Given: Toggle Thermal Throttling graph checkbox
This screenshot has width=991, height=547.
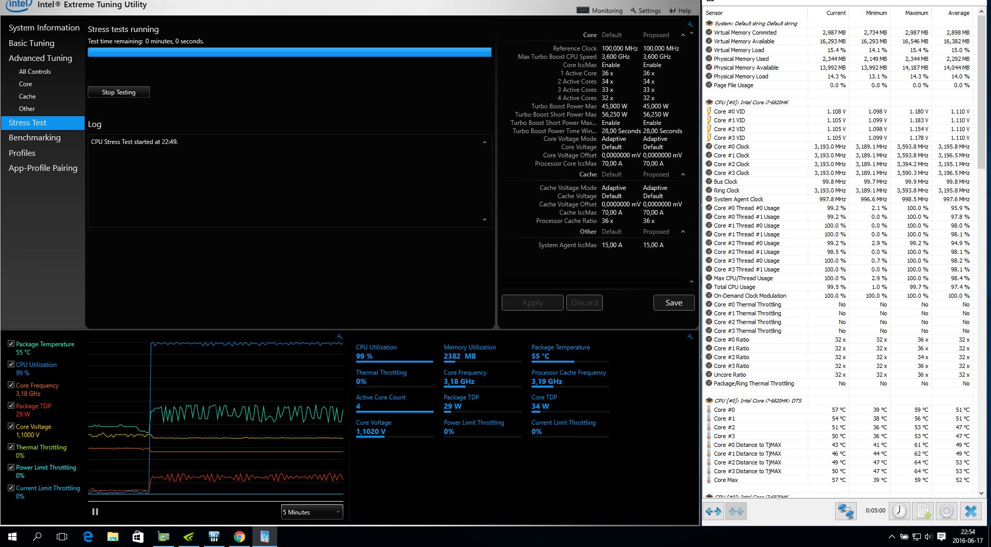Looking at the screenshot, I should 11,447.
